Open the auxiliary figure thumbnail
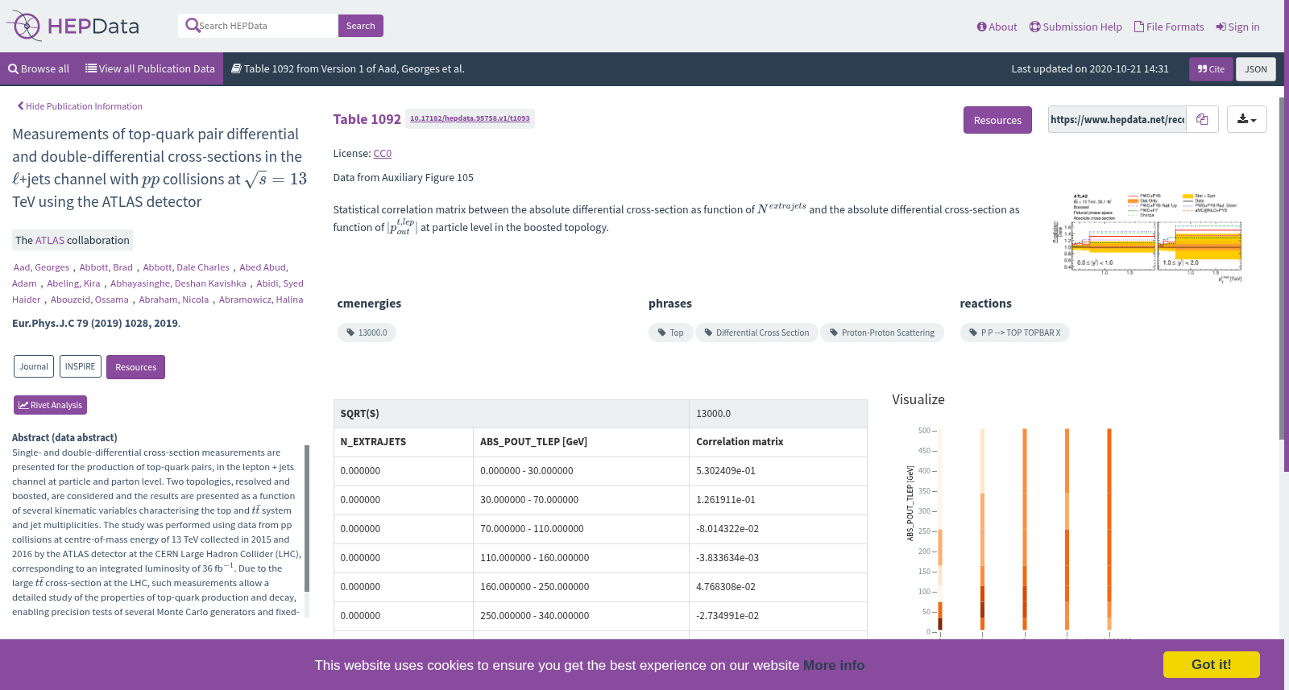This screenshot has width=1289, height=690. click(x=1146, y=237)
